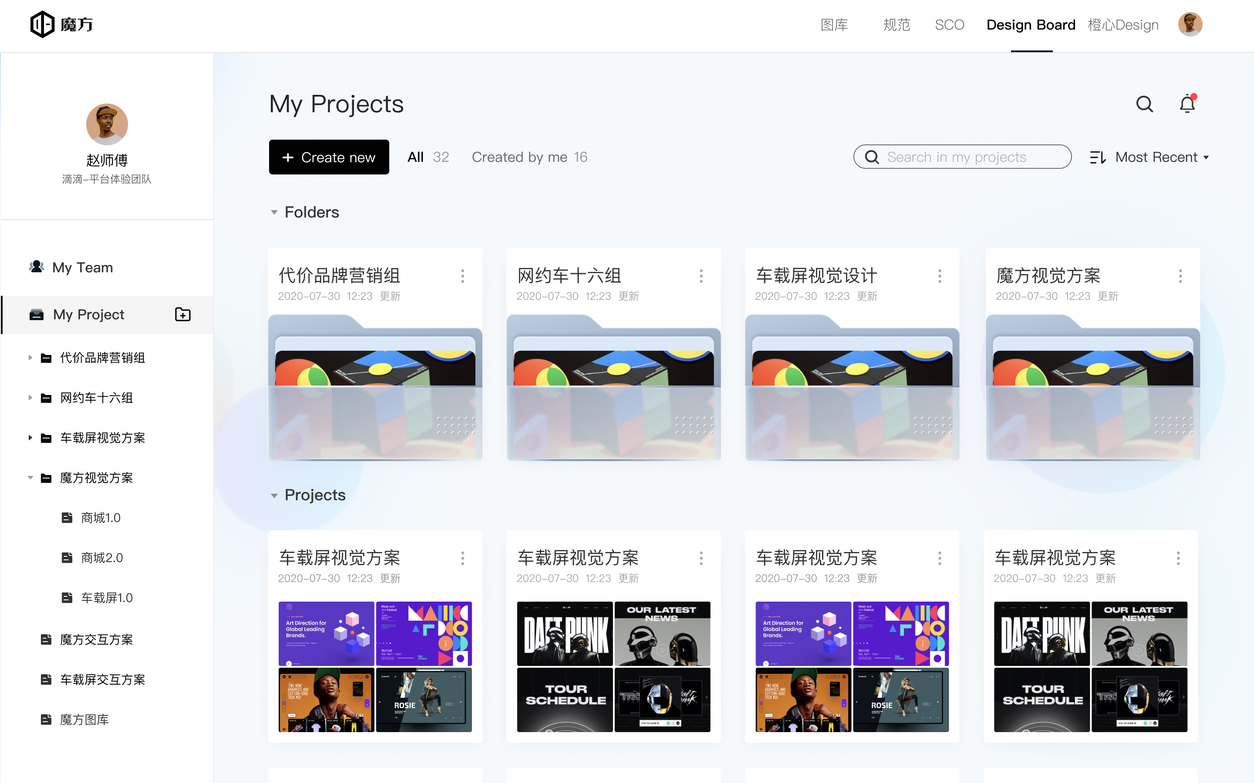This screenshot has height=783, width=1254.
Task: Click the Create new button
Action: (x=329, y=157)
